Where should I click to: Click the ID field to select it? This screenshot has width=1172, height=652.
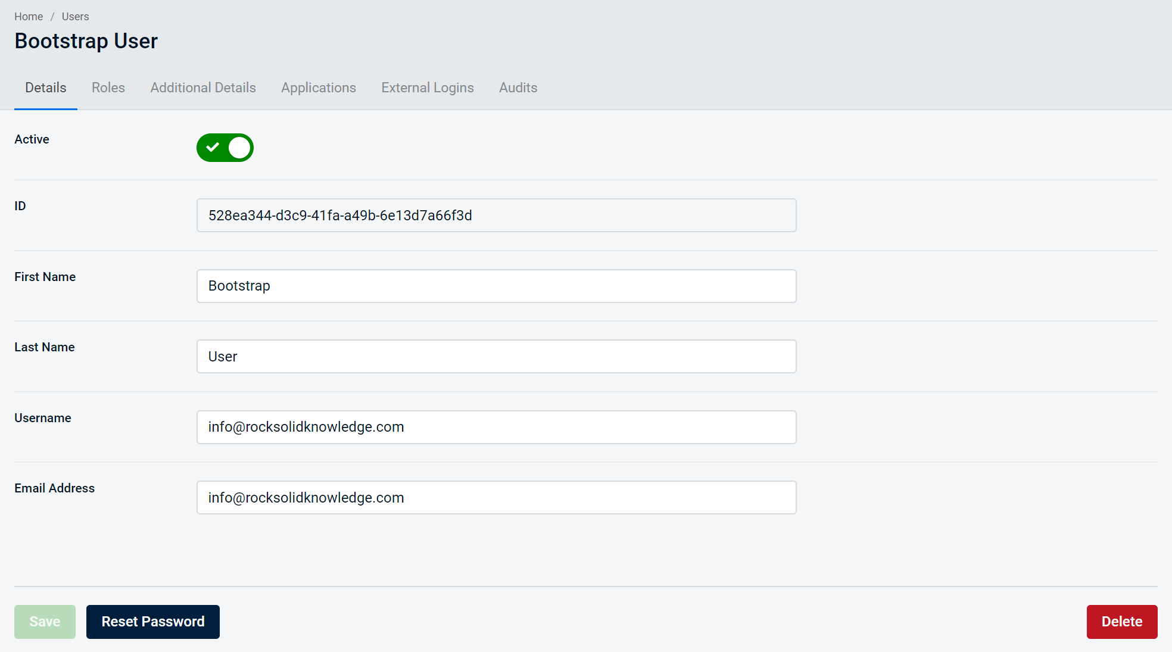point(495,215)
